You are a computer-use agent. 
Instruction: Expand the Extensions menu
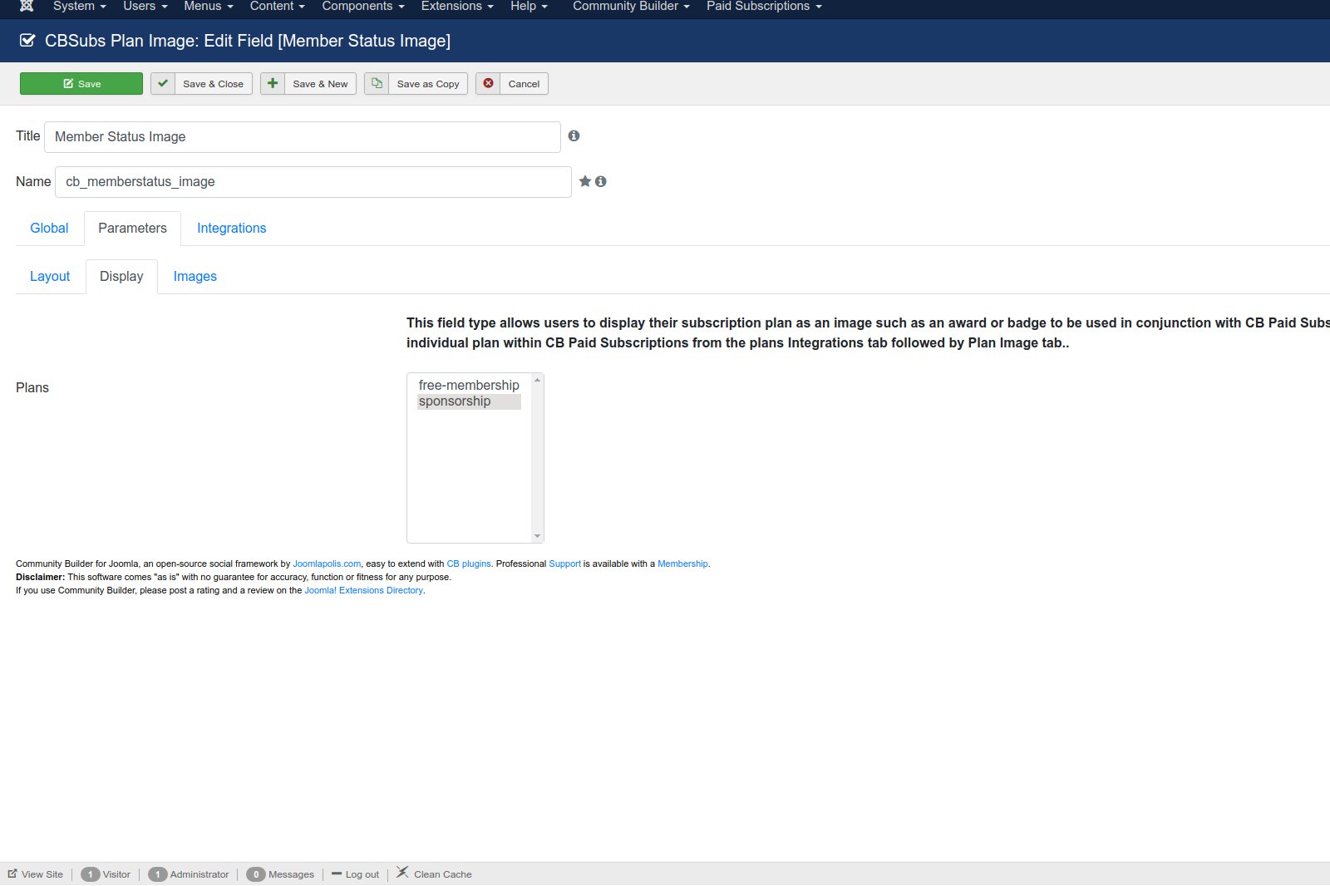click(457, 6)
